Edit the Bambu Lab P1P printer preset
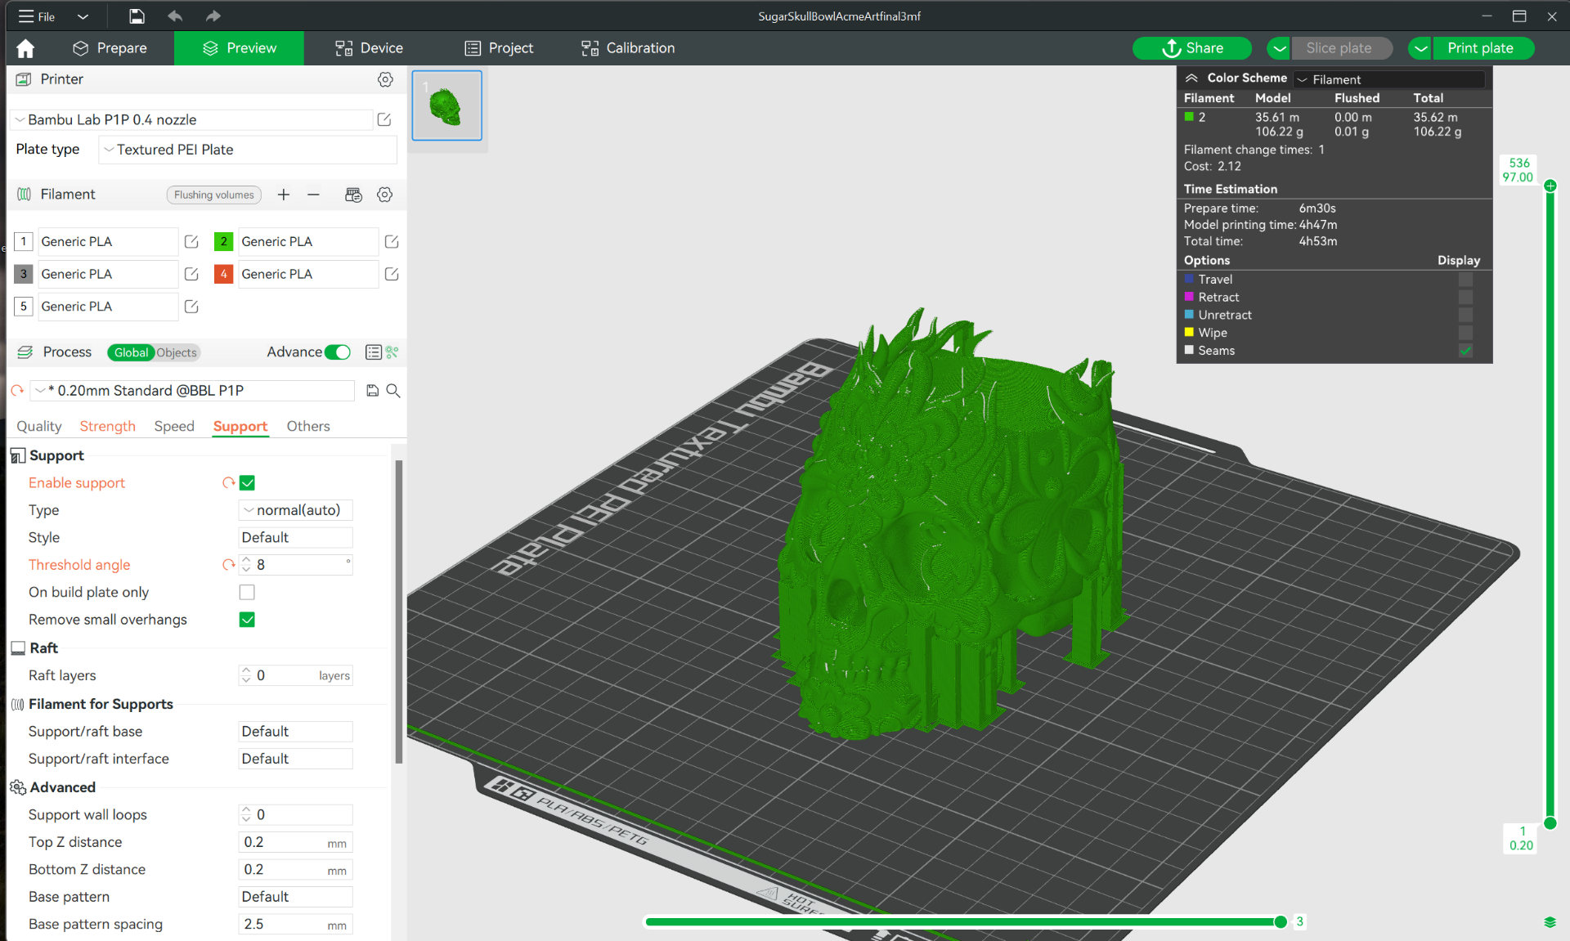Screen dimensions: 1570x941 click(384, 119)
